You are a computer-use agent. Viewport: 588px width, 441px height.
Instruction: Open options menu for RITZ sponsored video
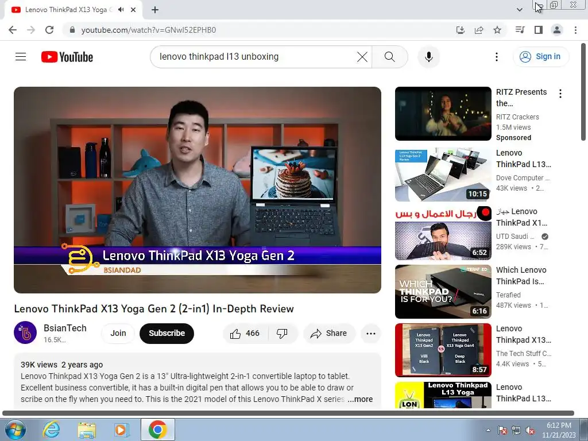560,94
